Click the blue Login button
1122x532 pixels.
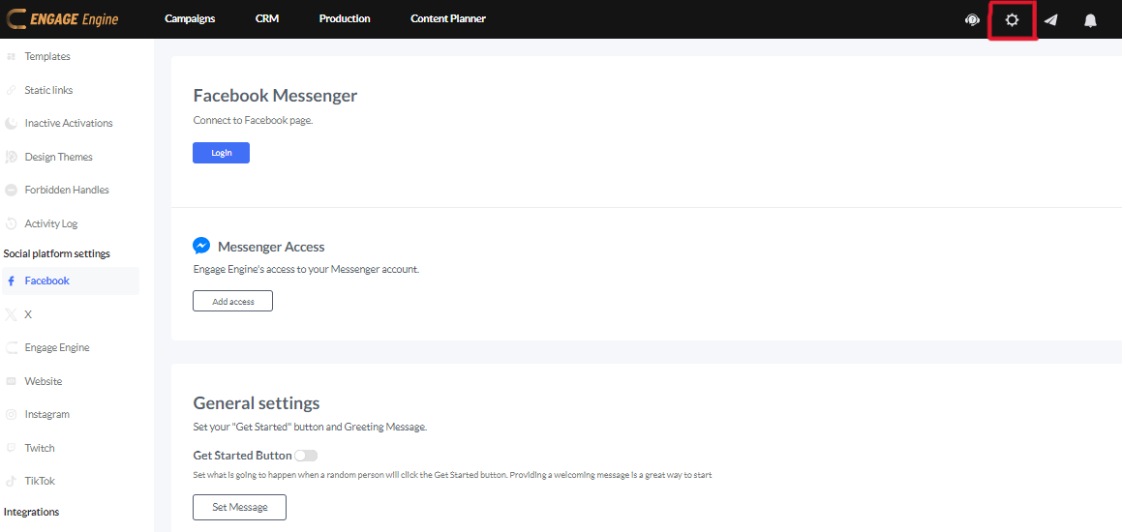[221, 153]
